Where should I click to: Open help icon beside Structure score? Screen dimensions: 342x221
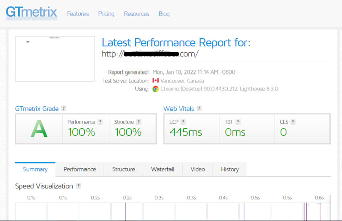(139, 122)
